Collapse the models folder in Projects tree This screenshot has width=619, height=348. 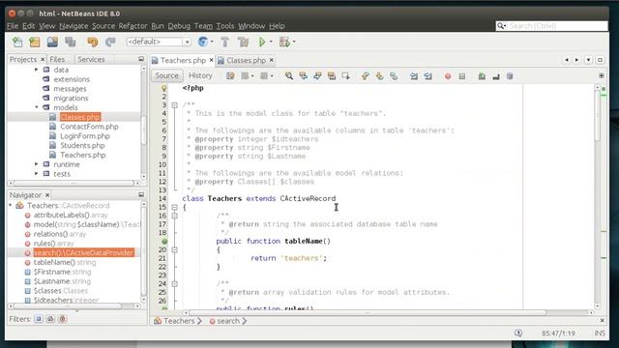(x=37, y=107)
